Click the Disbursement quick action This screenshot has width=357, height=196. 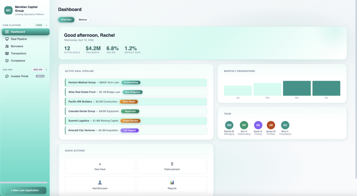[172, 166]
